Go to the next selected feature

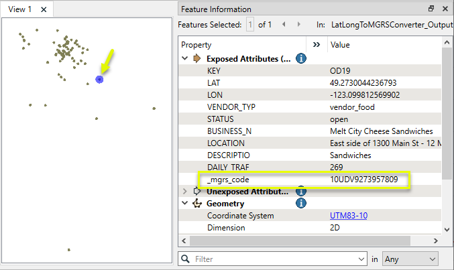pyautogui.click(x=299, y=25)
